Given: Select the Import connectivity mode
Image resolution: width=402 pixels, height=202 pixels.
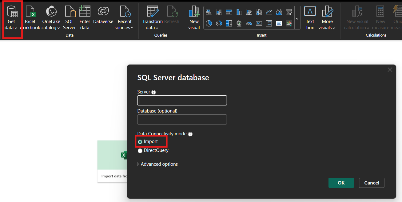Looking at the screenshot, I should pos(140,142).
